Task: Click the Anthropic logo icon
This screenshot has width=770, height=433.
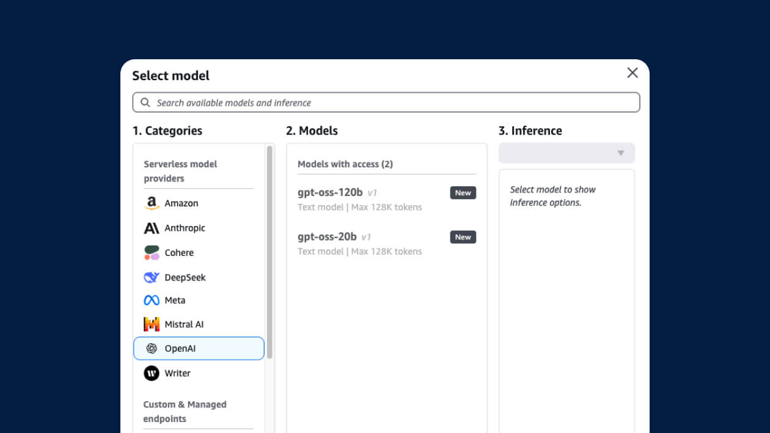Action: (x=152, y=228)
